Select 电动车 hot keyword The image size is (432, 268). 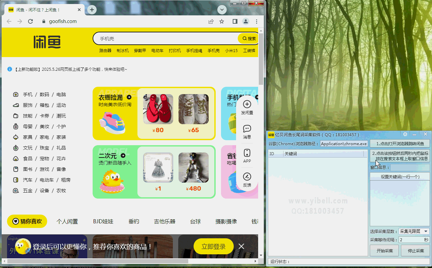pos(157,51)
